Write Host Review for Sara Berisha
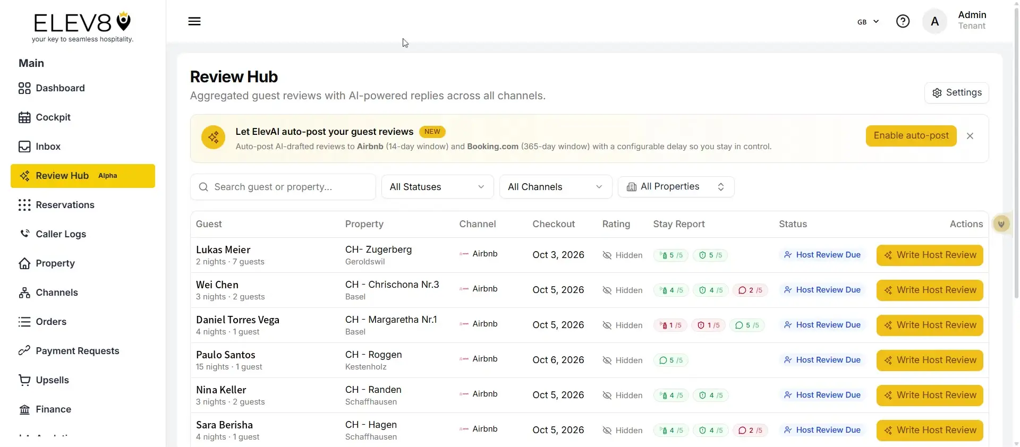This screenshot has height=447, width=1020. [x=930, y=431]
